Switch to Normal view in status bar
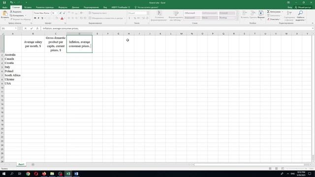Screen dimensions: 315x177 [x=270, y=169]
